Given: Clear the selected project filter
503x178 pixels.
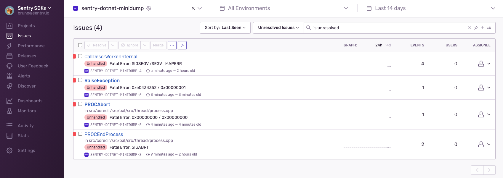Looking at the screenshot, I should click(193, 8).
